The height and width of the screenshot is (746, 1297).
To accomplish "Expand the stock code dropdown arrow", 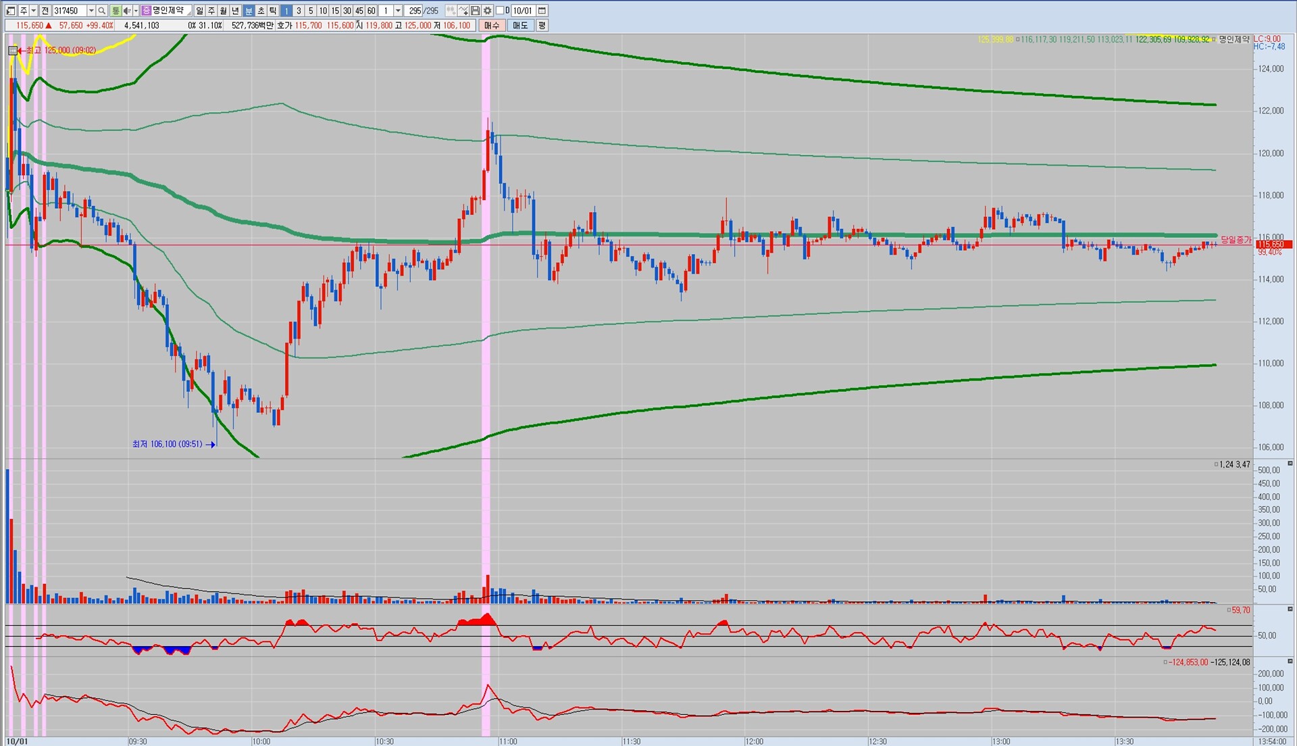I will (91, 11).
